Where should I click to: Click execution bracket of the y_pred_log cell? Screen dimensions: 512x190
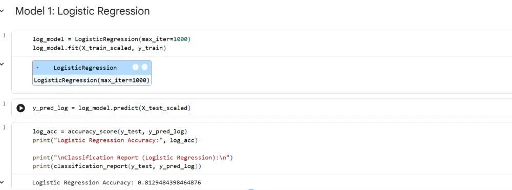pos(4,103)
